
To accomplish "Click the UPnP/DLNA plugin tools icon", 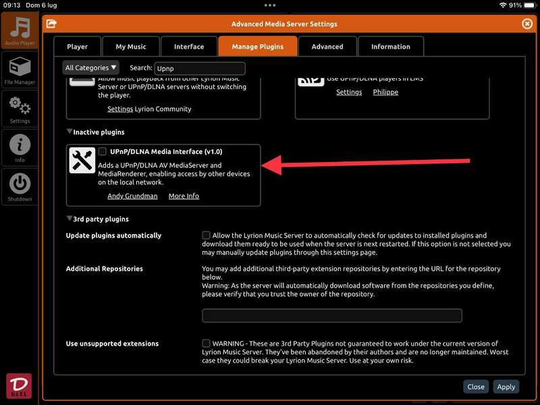I will click(82, 161).
